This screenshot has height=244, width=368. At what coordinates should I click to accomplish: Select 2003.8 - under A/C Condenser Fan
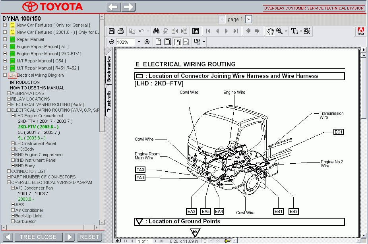click(26, 199)
